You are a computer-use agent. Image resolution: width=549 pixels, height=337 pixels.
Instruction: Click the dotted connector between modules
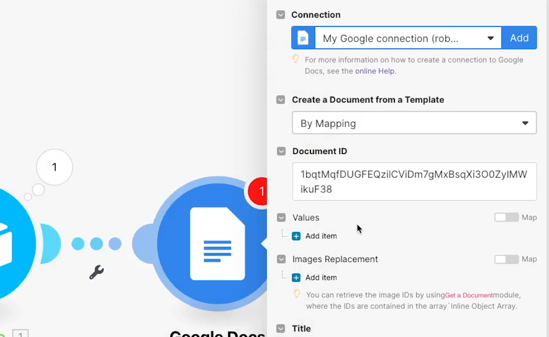click(x=96, y=243)
